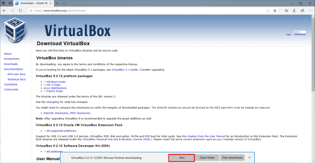The height and width of the screenshot is (163, 315).
Task: Click the Add notes pen icon
Action: click(295, 10)
